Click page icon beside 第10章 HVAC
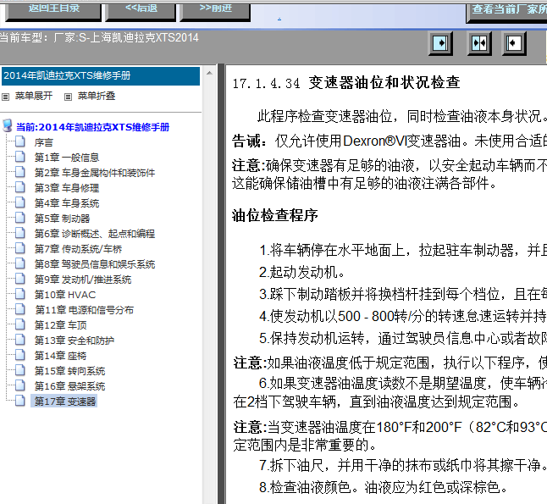The height and width of the screenshot is (504, 547). (20, 294)
